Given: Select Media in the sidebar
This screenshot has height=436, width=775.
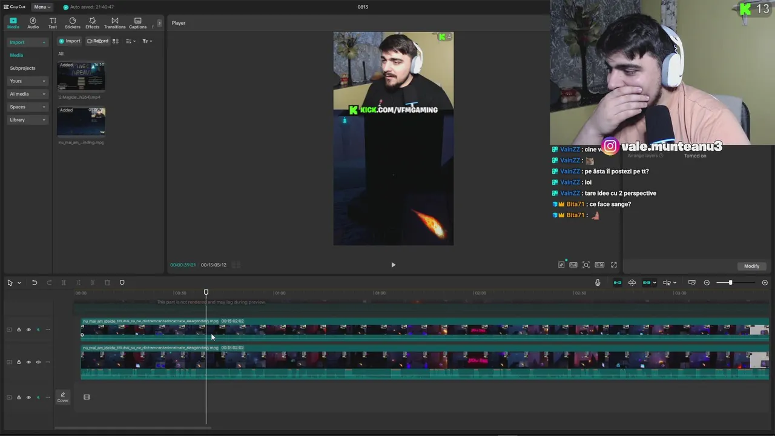Looking at the screenshot, I should 16,55.
